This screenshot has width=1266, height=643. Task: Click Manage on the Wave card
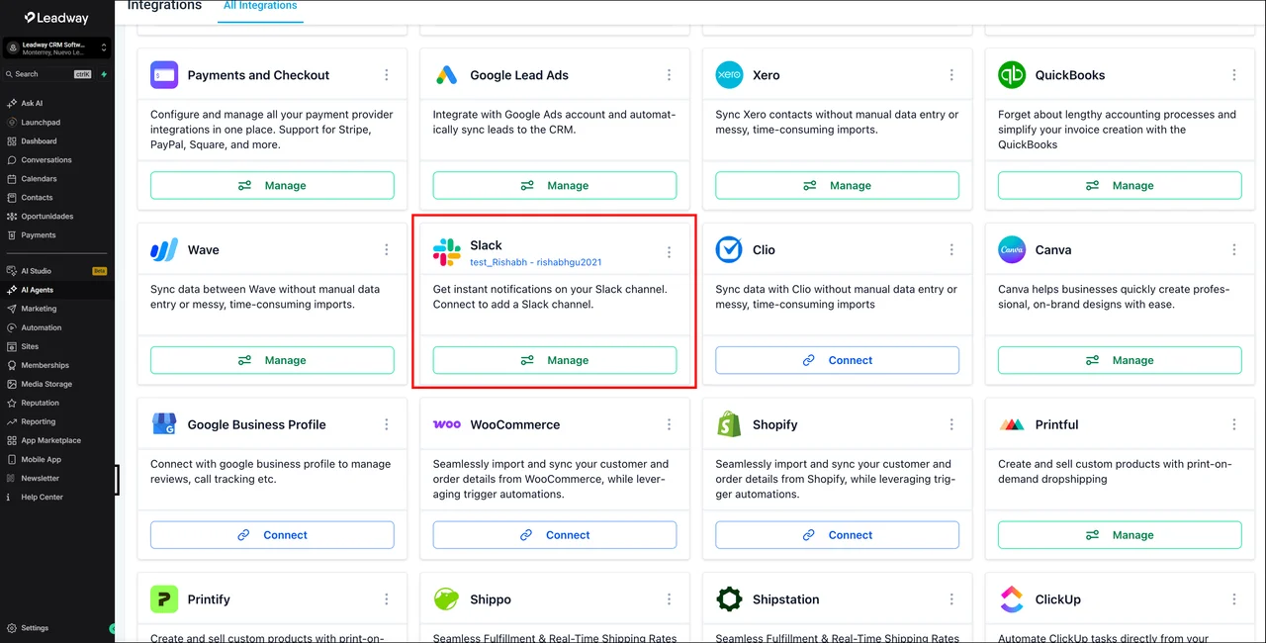272,360
